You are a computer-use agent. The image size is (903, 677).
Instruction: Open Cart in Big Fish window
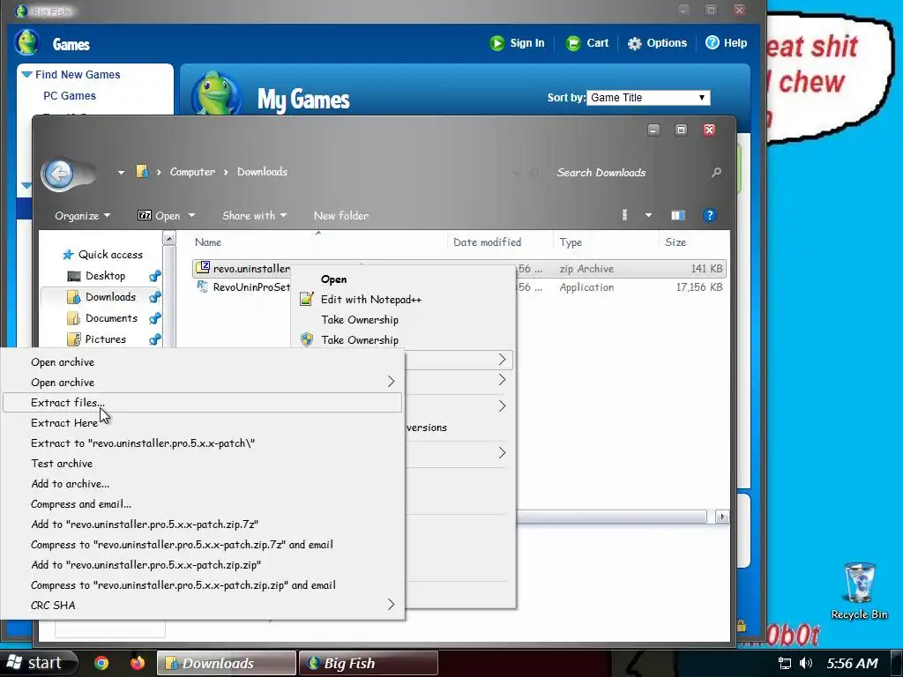pos(587,43)
